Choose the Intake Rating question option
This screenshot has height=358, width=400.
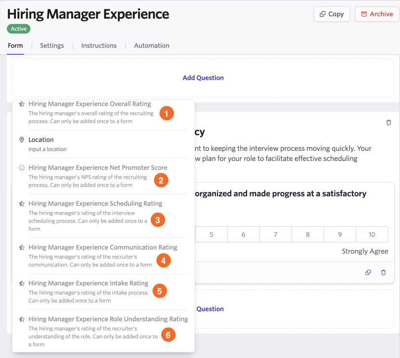[103, 292]
